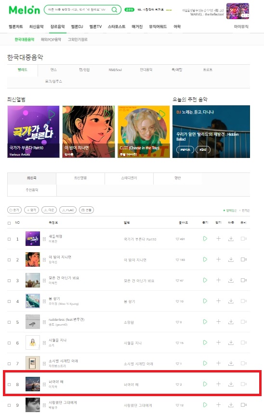The width and height of the screenshot is (264, 415).
Task: Sort the list by popularity (인기순)
Action: (x=245, y=211)
